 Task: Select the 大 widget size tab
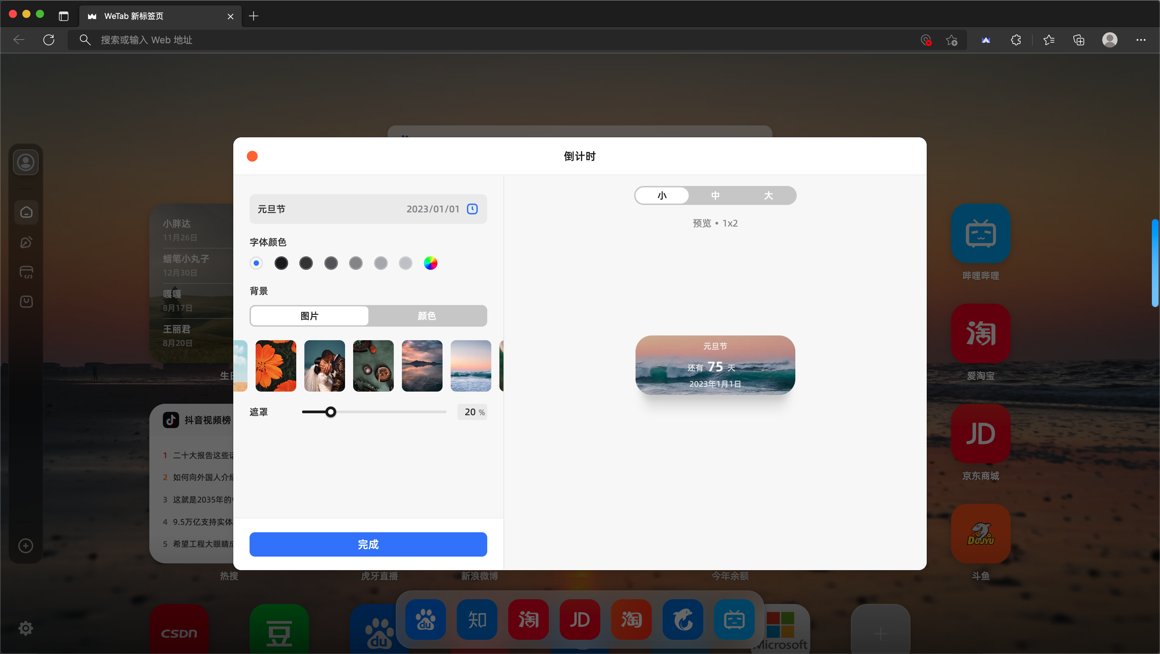click(x=768, y=196)
